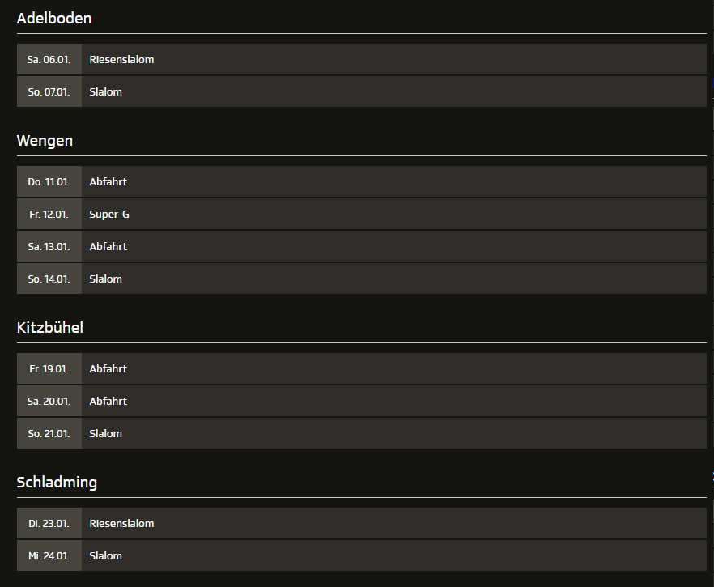Click the Sa. 06.01. date cell
The height and width of the screenshot is (587, 714).
[x=49, y=59]
